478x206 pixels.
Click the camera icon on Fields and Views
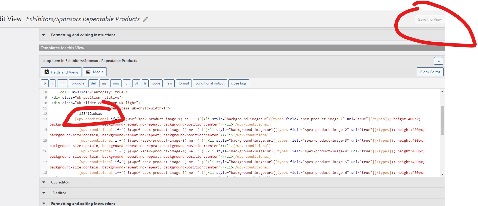[x=47, y=72]
